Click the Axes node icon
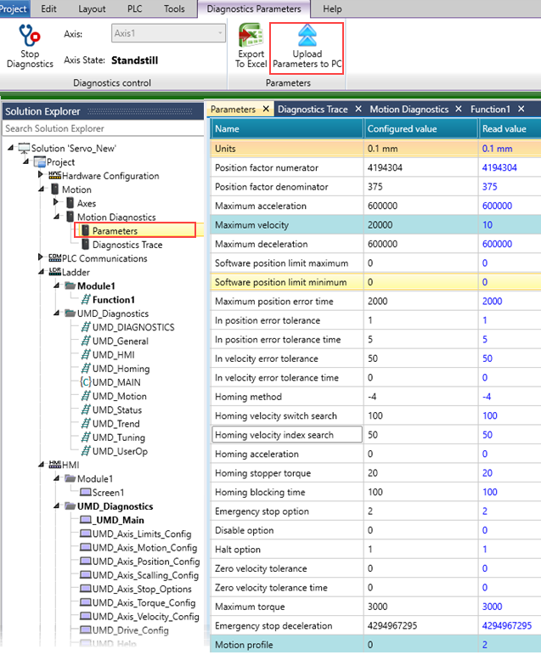Viewport: 541px width, 655px height. coord(70,203)
